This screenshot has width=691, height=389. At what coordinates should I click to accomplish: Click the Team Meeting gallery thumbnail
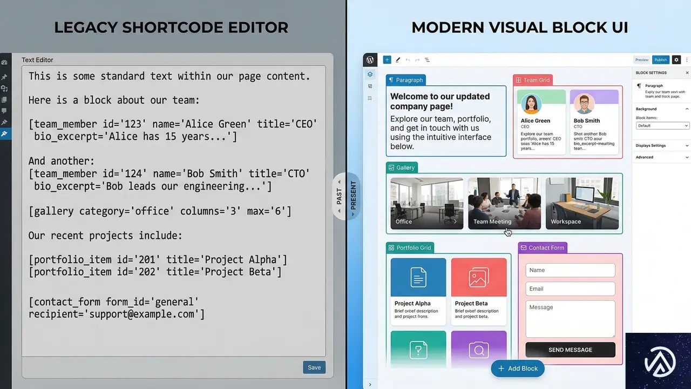504,204
